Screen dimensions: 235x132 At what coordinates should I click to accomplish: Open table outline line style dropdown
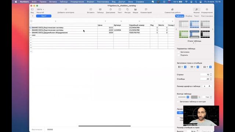[188, 97]
